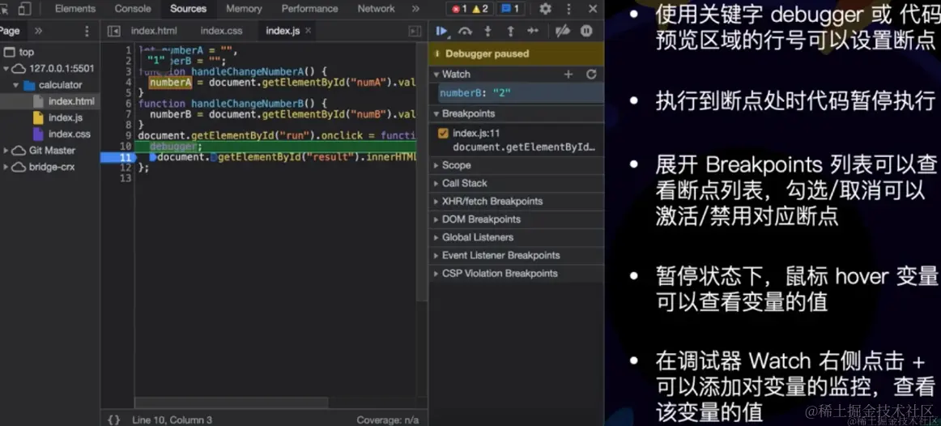Switch to the Console panel

133,9
